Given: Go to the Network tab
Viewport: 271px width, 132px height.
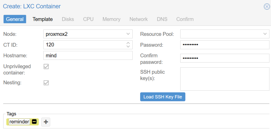Looking at the screenshot, I should [139, 19].
